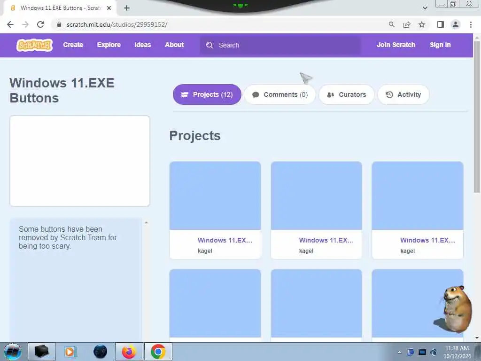Click the studio description text

tap(68, 237)
